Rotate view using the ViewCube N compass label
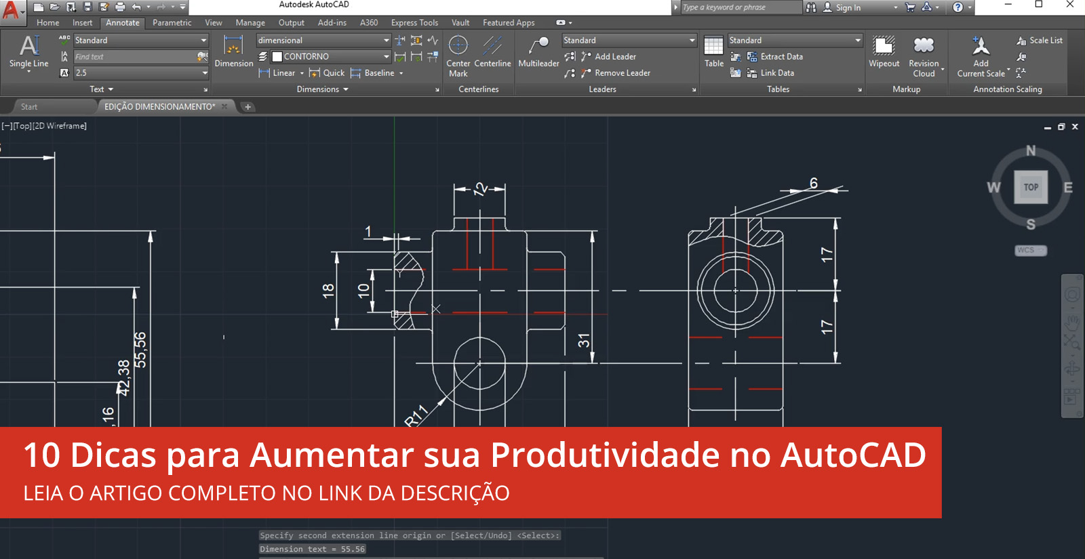Image resolution: width=1085 pixels, height=559 pixels. [x=1031, y=150]
